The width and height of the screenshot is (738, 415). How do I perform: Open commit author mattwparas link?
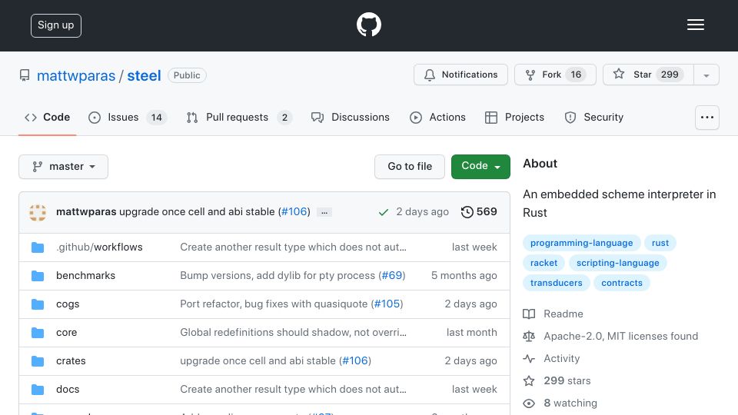[x=86, y=212]
